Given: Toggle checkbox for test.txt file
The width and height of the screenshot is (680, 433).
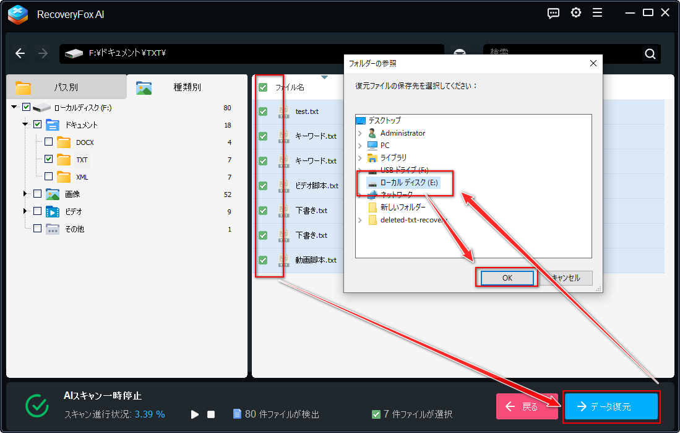Looking at the screenshot, I should click(x=263, y=112).
